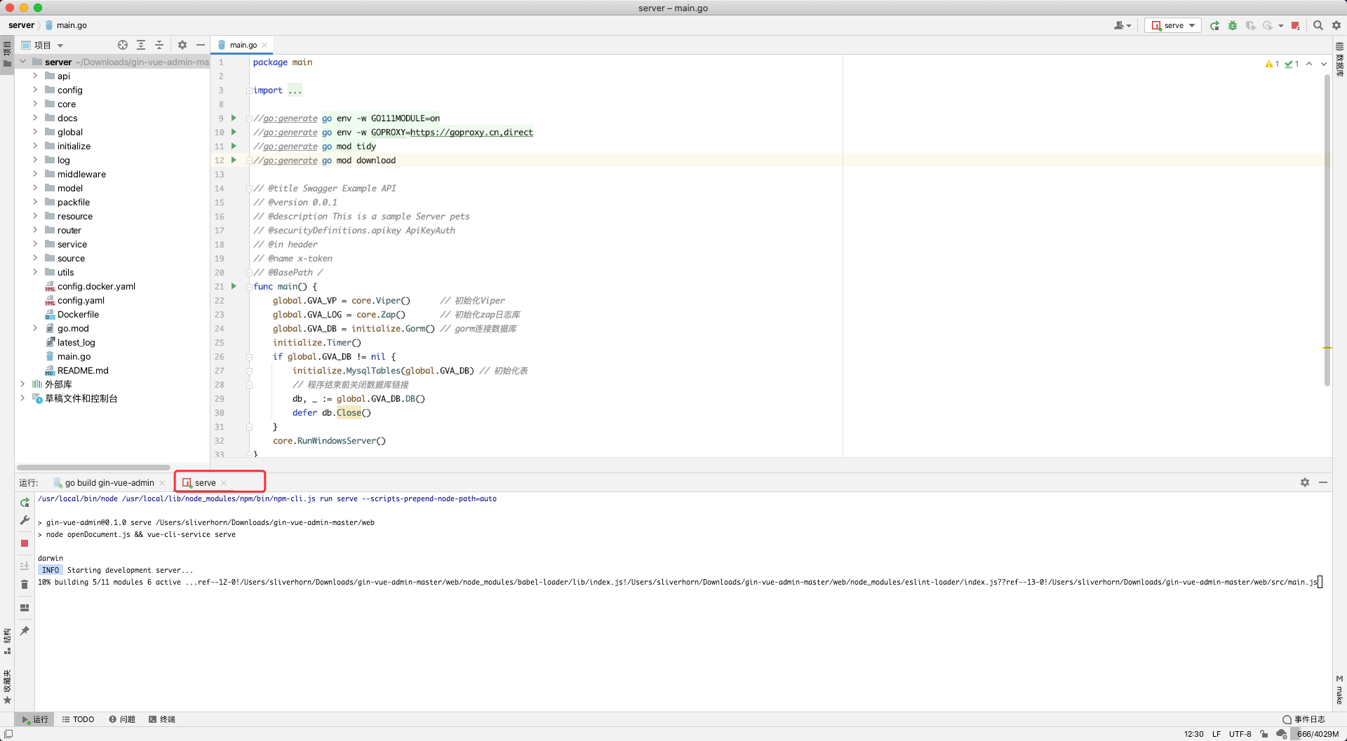Toggle soft-wrap in the run console
The height and width of the screenshot is (741, 1347).
click(25, 566)
